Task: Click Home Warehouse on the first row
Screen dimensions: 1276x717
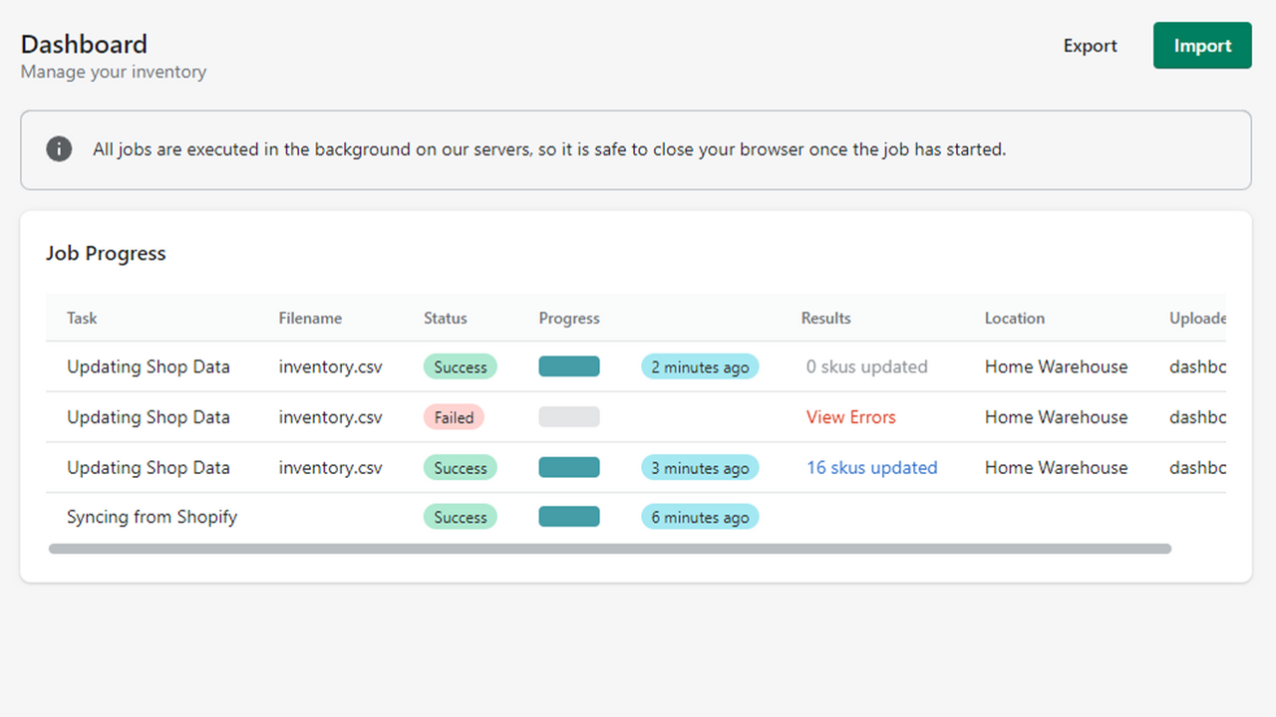Action: coord(1056,366)
